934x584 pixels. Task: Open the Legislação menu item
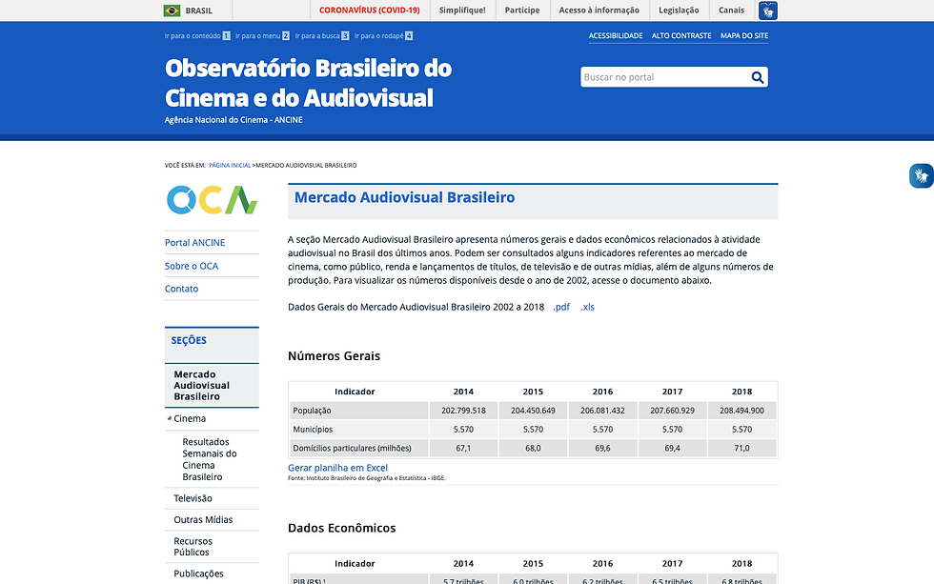coord(679,10)
